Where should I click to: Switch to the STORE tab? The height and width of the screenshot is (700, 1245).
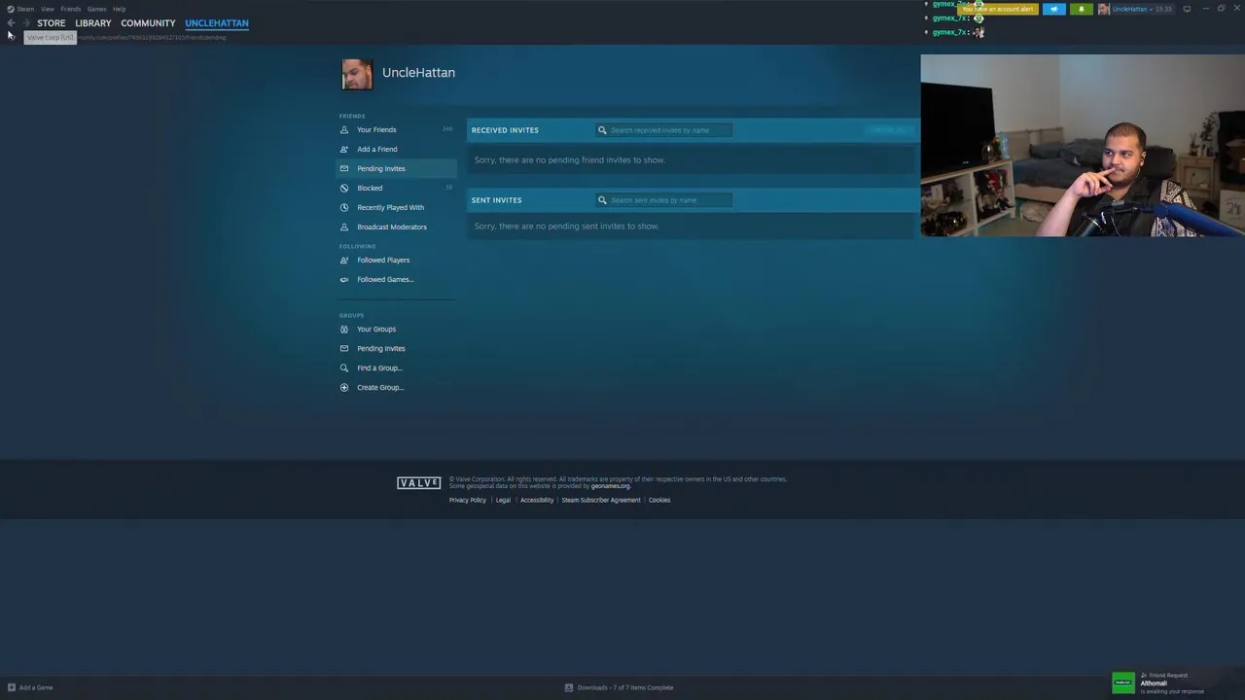52,23
